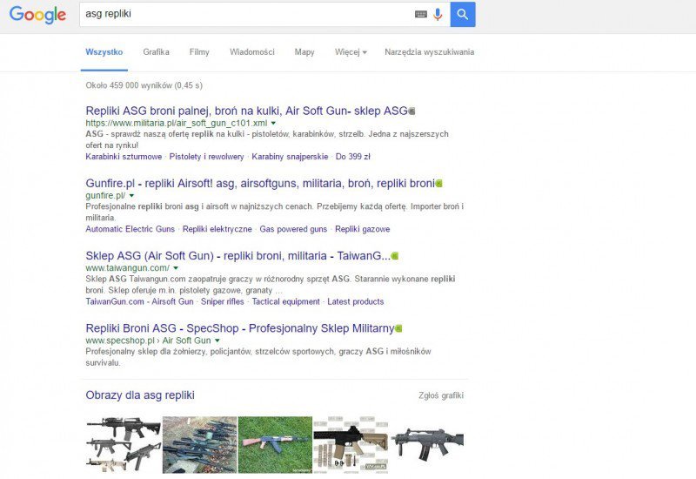Click the blue magnifier search button
This screenshot has height=479, width=696.
[x=463, y=14]
